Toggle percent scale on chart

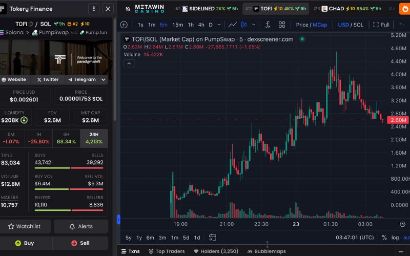384,238
